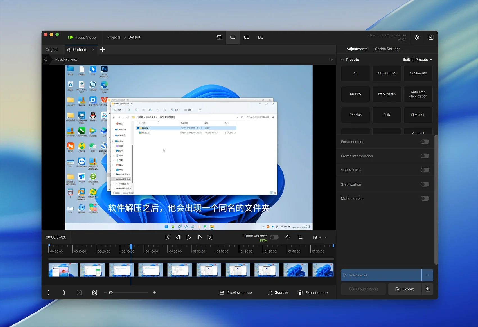The width and height of the screenshot is (478, 327).
Task: Apply the 4x Slow mo preset
Action: (x=418, y=73)
